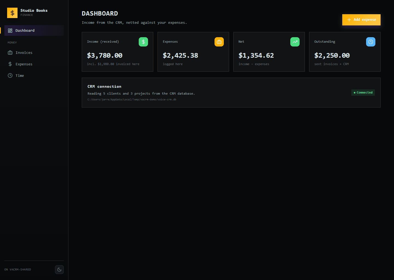Open the Expenses sidebar item
Screen dimensions: 394x280
point(34,64)
